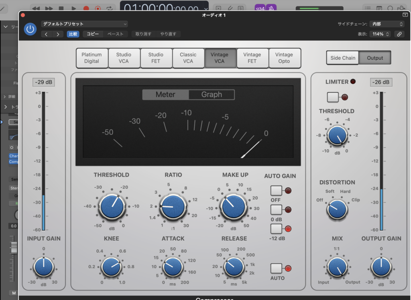Screen dimensions: 411x300
Task: Click the MAKE UP gain knob
Action: 234,207
